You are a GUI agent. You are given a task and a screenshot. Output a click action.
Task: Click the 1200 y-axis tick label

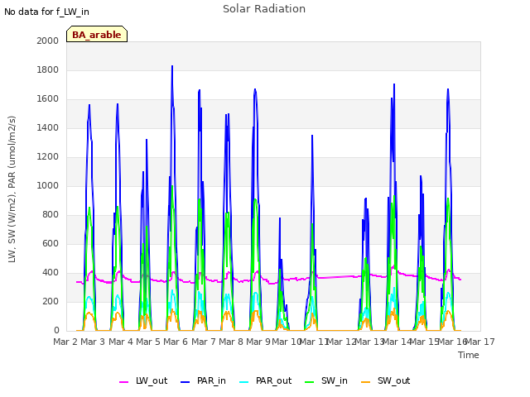[48, 156]
